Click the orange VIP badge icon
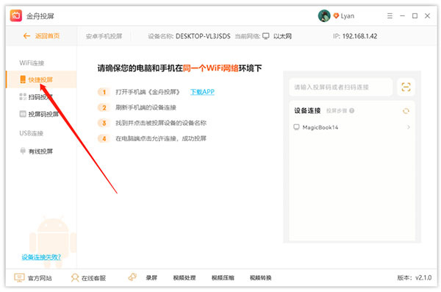Screen dimensions: 441x292 click(x=336, y=15)
